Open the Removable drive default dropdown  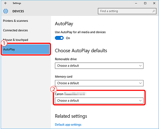click(x=99, y=66)
